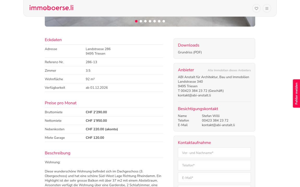The image size is (300, 187).
Task: Click the address Landstrasse 286
Action: pos(98,49)
